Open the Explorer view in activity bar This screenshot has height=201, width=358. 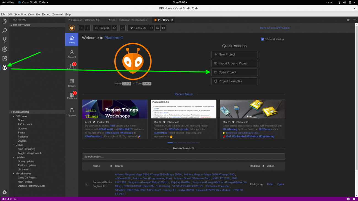(x=4, y=21)
